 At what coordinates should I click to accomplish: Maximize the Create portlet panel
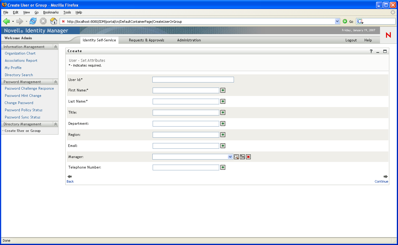(385, 51)
